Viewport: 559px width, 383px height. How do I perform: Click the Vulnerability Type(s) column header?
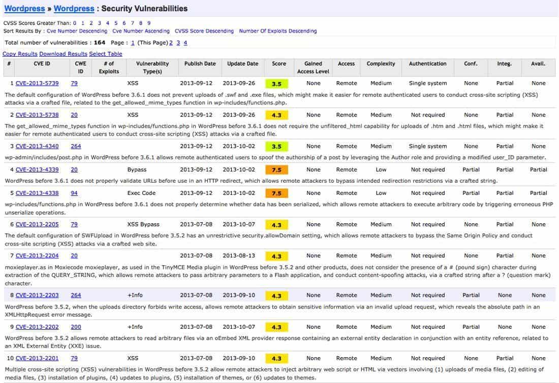coord(152,67)
